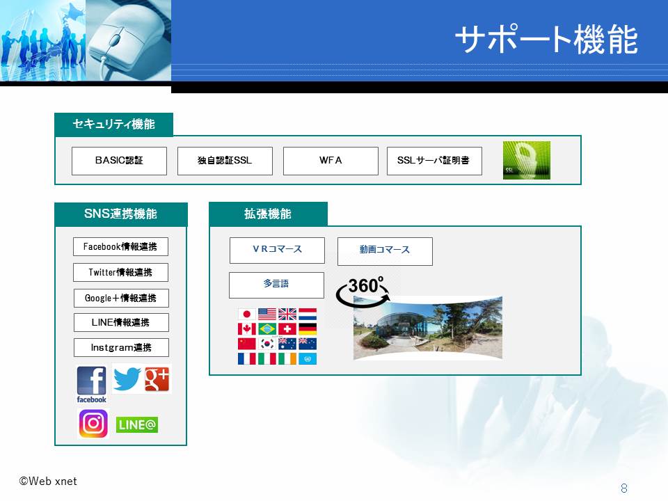The image size is (668, 501).
Task: Click the 独自認証SSL box
Action: point(225,161)
